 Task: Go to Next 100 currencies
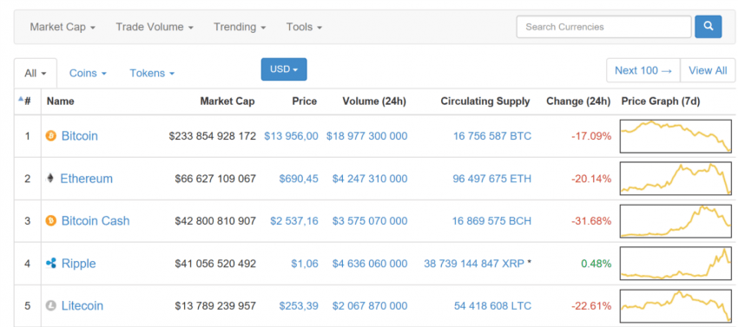point(642,70)
